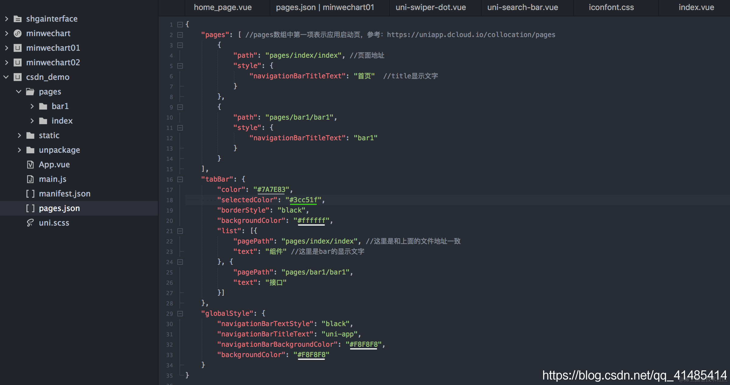Image resolution: width=730 pixels, height=385 pixels.
Task: Click the open pages folder icon
Action: point(30,92)
